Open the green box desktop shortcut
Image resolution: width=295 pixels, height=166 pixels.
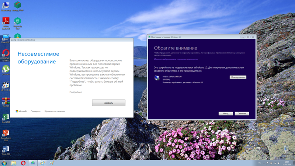[18, 6]
